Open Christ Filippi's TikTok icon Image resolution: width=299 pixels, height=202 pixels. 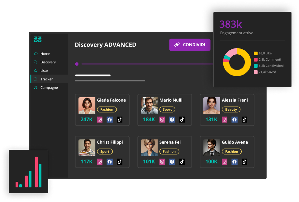120,162
